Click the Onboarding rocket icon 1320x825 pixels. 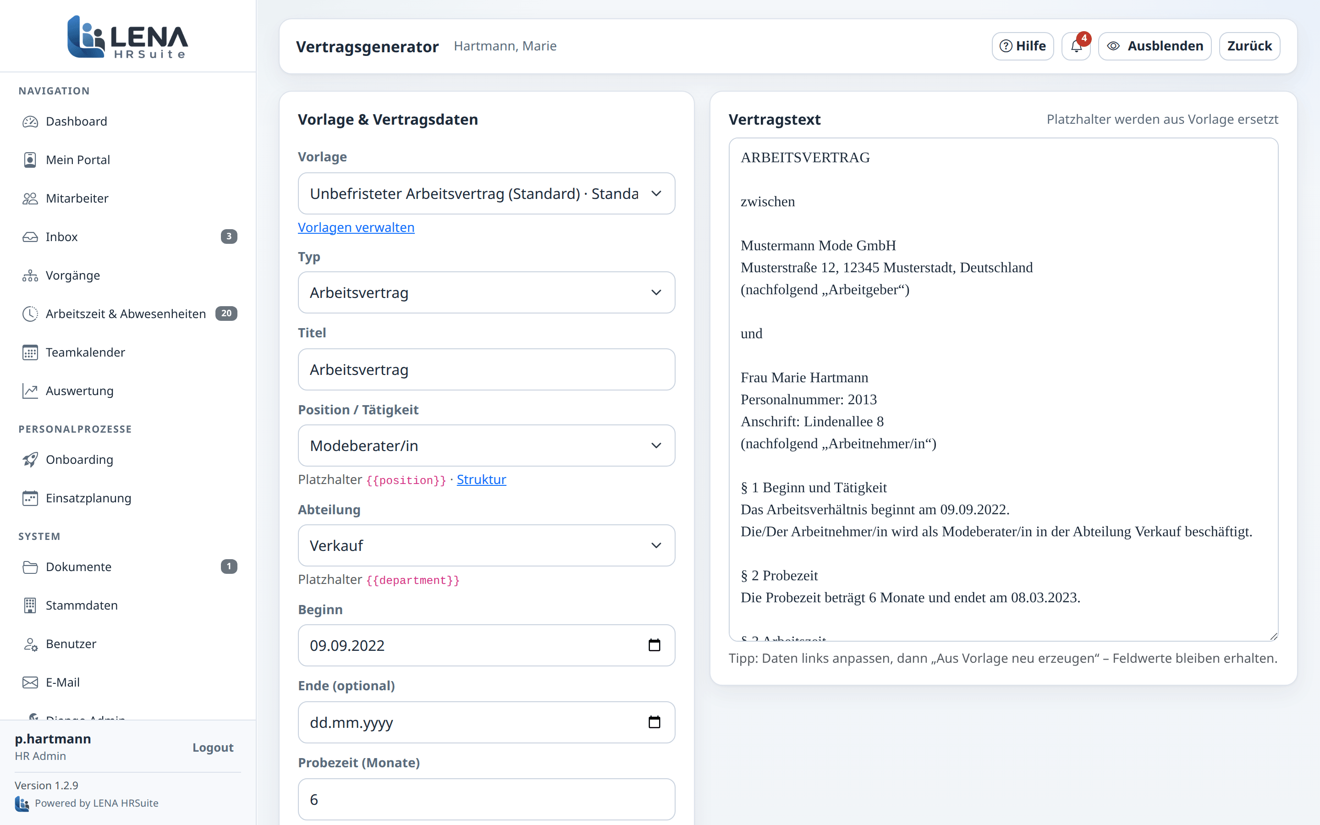click(x=30, y=459)
